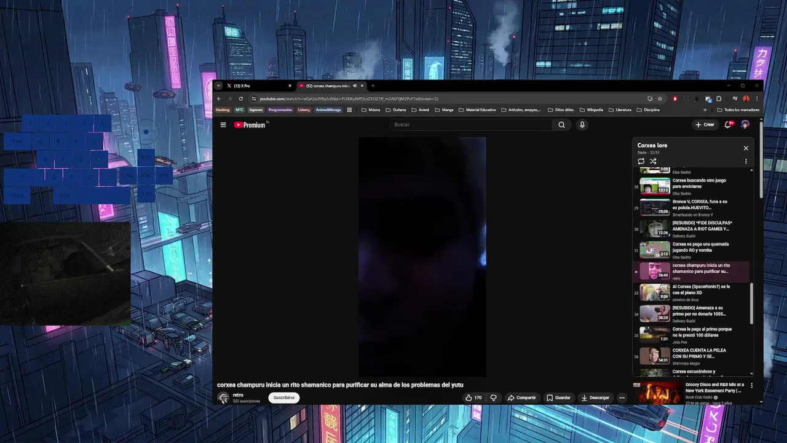Mute the YouTube tab via speaker icon
Viewport: 787px width, 443px height.
click(x=355, y=86)
